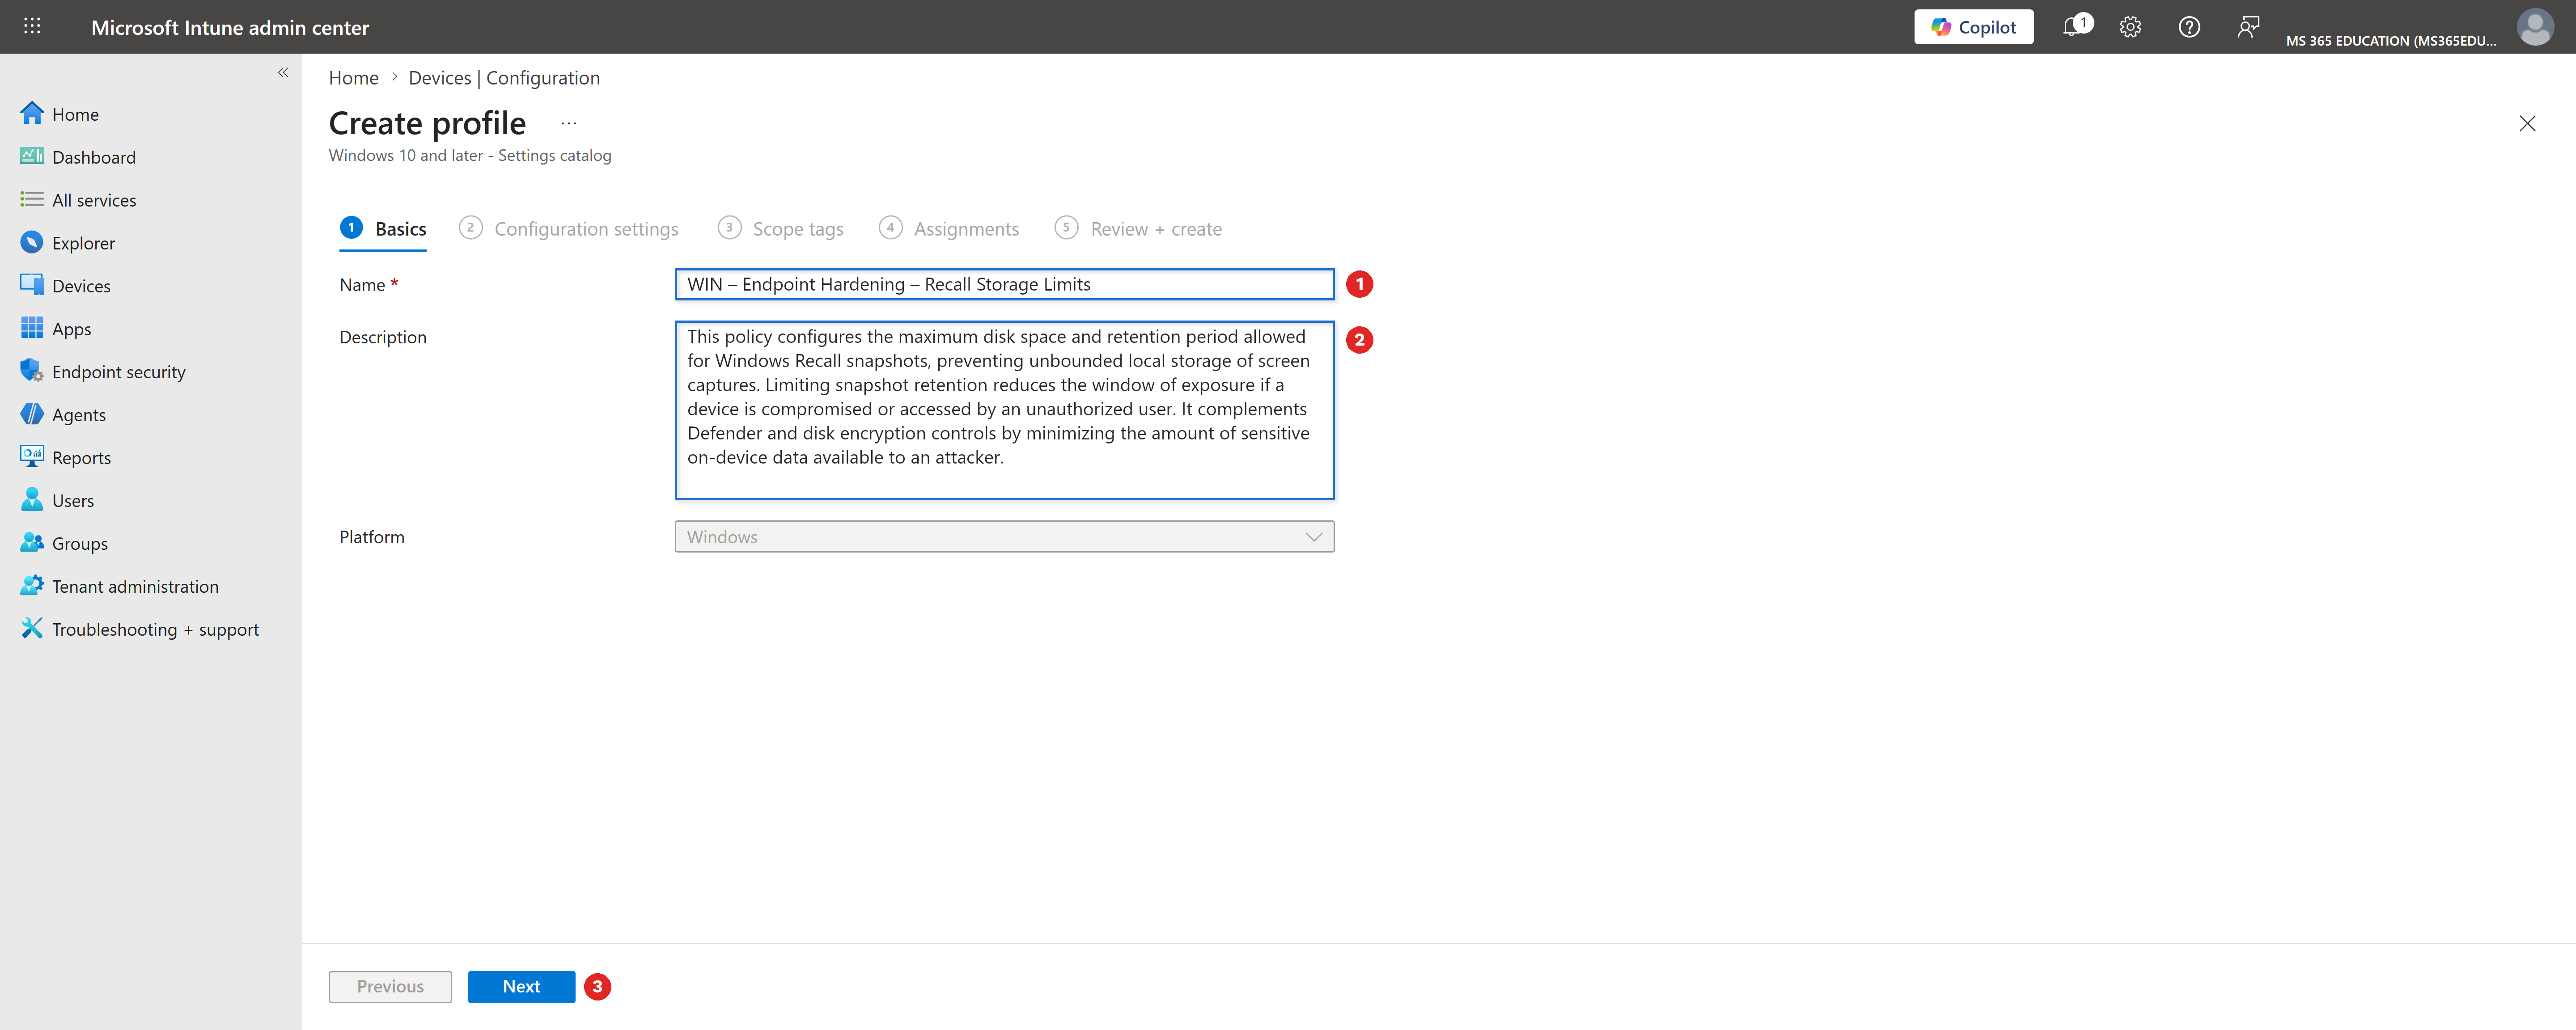This screenshot has width=2576, height=1030.
Task: Click the Microsoft Intune admin center title
Action: click(230, 28)
